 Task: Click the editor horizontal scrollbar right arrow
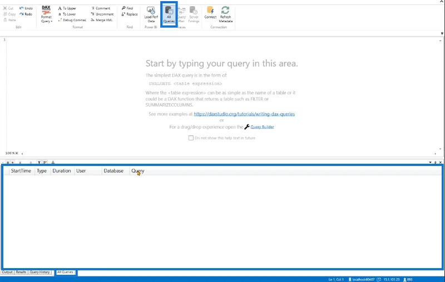tap(436, 153)
